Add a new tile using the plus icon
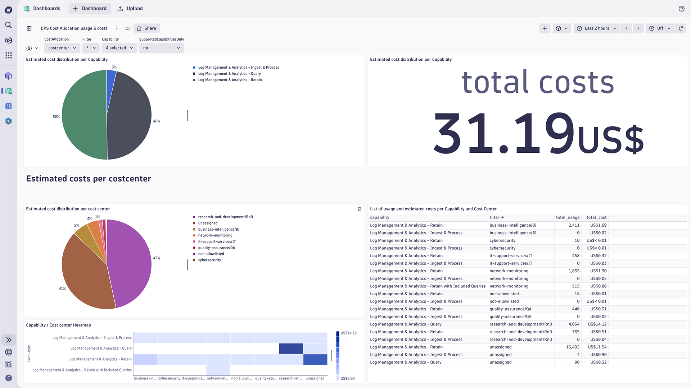Image resolution: width=691 pixels, height=388 pixels. point(545,28)
